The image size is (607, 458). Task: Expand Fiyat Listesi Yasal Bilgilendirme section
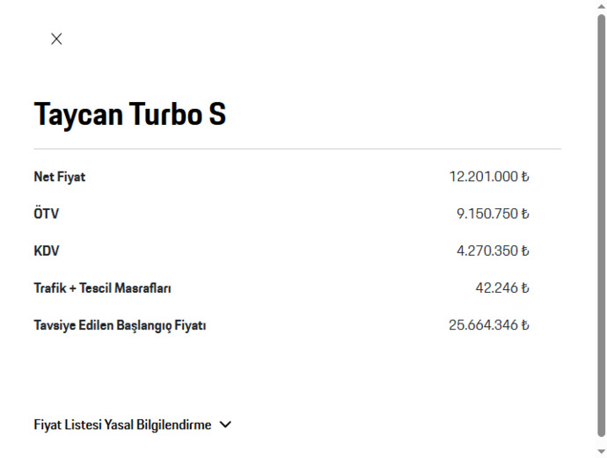[x=132, y=425]
